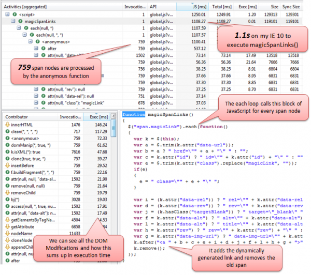Collapse the each(null, *, *) node

tap(24, 35)
